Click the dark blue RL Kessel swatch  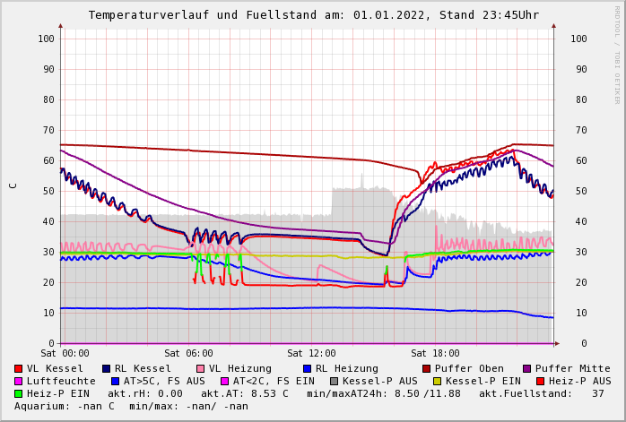click(x=107, y=368)
